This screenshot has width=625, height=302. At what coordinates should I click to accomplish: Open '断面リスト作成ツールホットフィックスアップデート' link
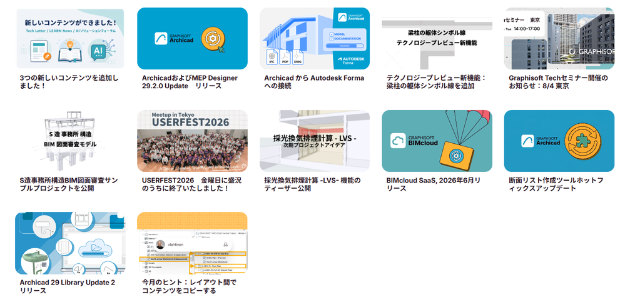coord(556,184)
